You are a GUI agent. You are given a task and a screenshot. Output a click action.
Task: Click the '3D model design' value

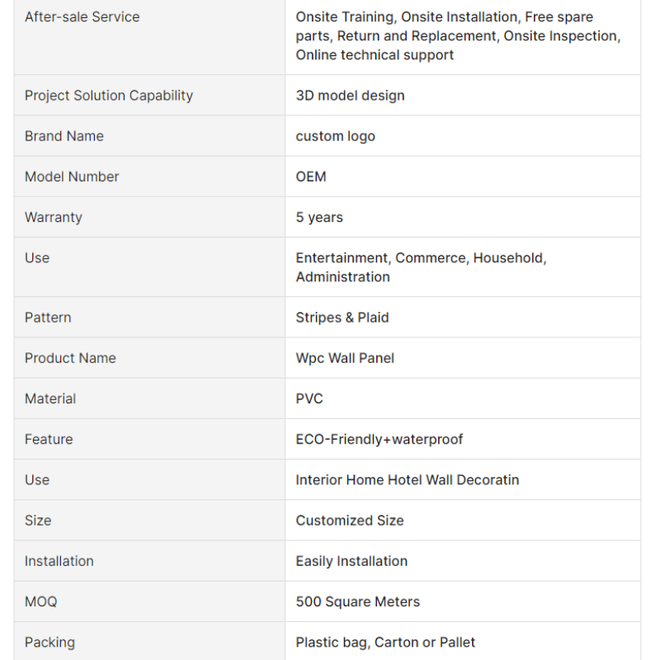point(350,96)
